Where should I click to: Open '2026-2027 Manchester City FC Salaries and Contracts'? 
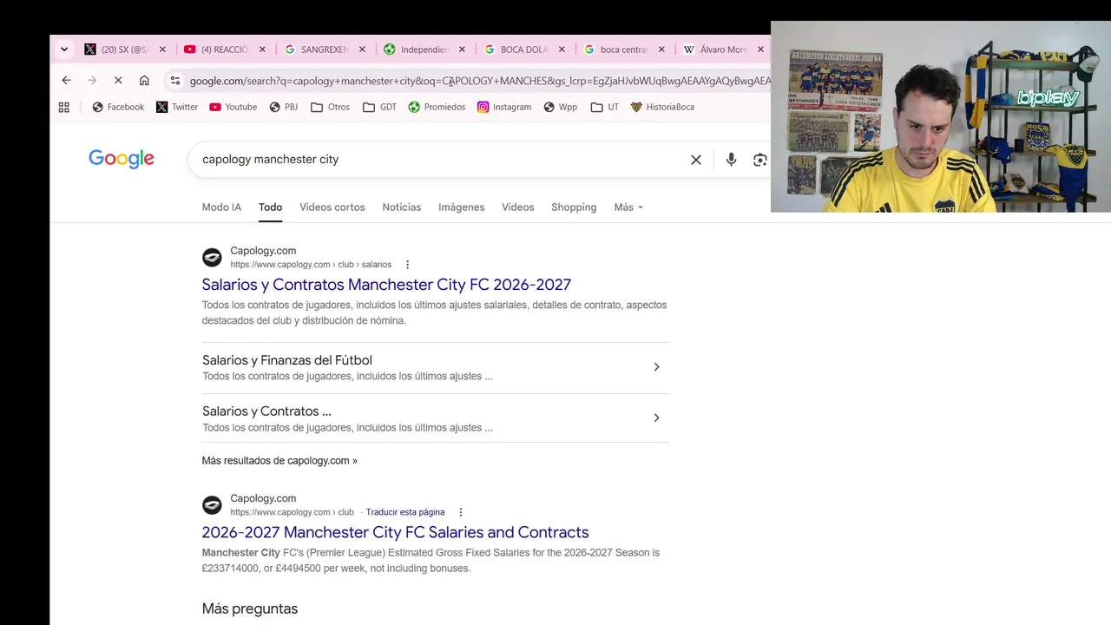395,532
